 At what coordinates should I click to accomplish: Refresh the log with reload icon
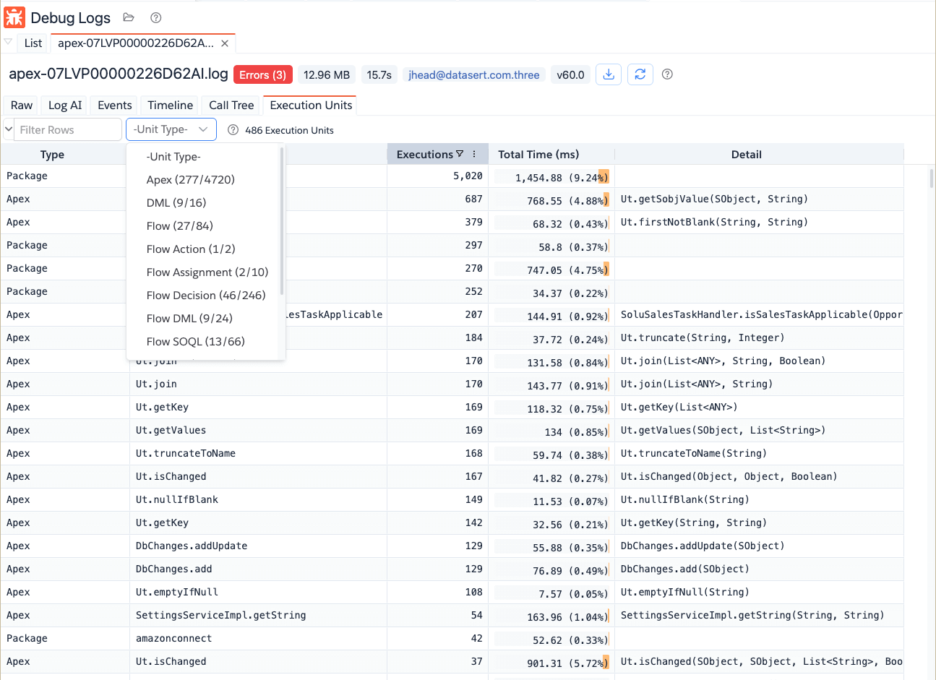[x=640, y=74]
